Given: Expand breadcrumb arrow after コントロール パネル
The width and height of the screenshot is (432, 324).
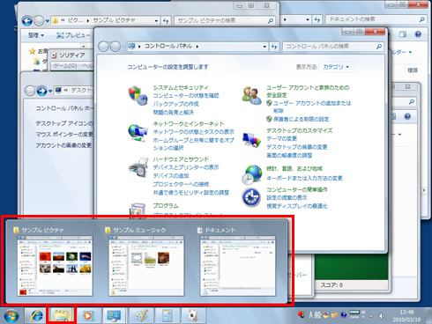Looking at the screenshot, I should pos(197,47).
